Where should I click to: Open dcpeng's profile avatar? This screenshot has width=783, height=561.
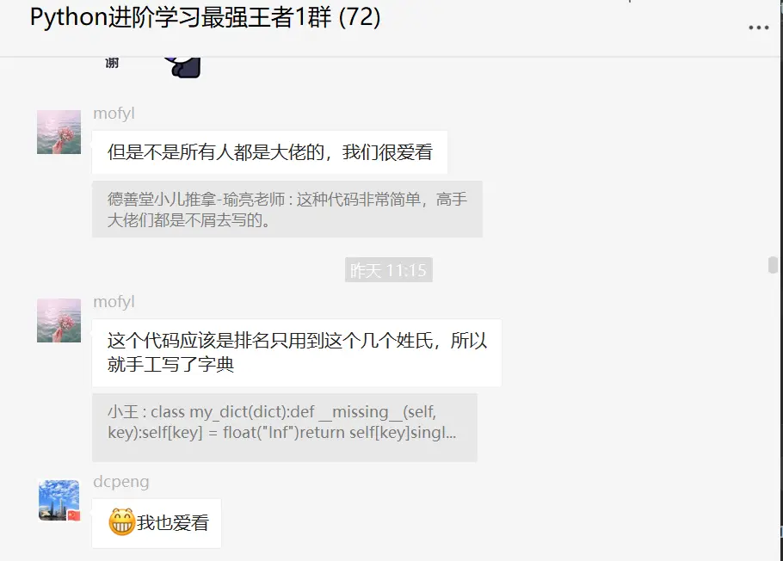pyautogui.click(x=59, y=500)
